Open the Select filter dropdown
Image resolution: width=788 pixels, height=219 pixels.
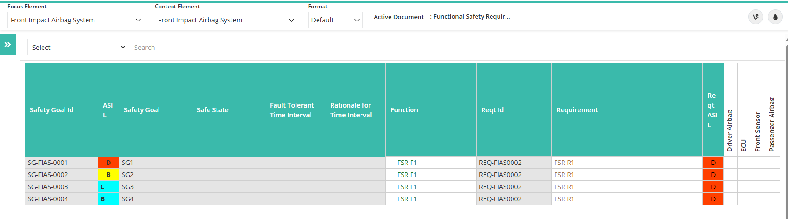pos(77,47)
